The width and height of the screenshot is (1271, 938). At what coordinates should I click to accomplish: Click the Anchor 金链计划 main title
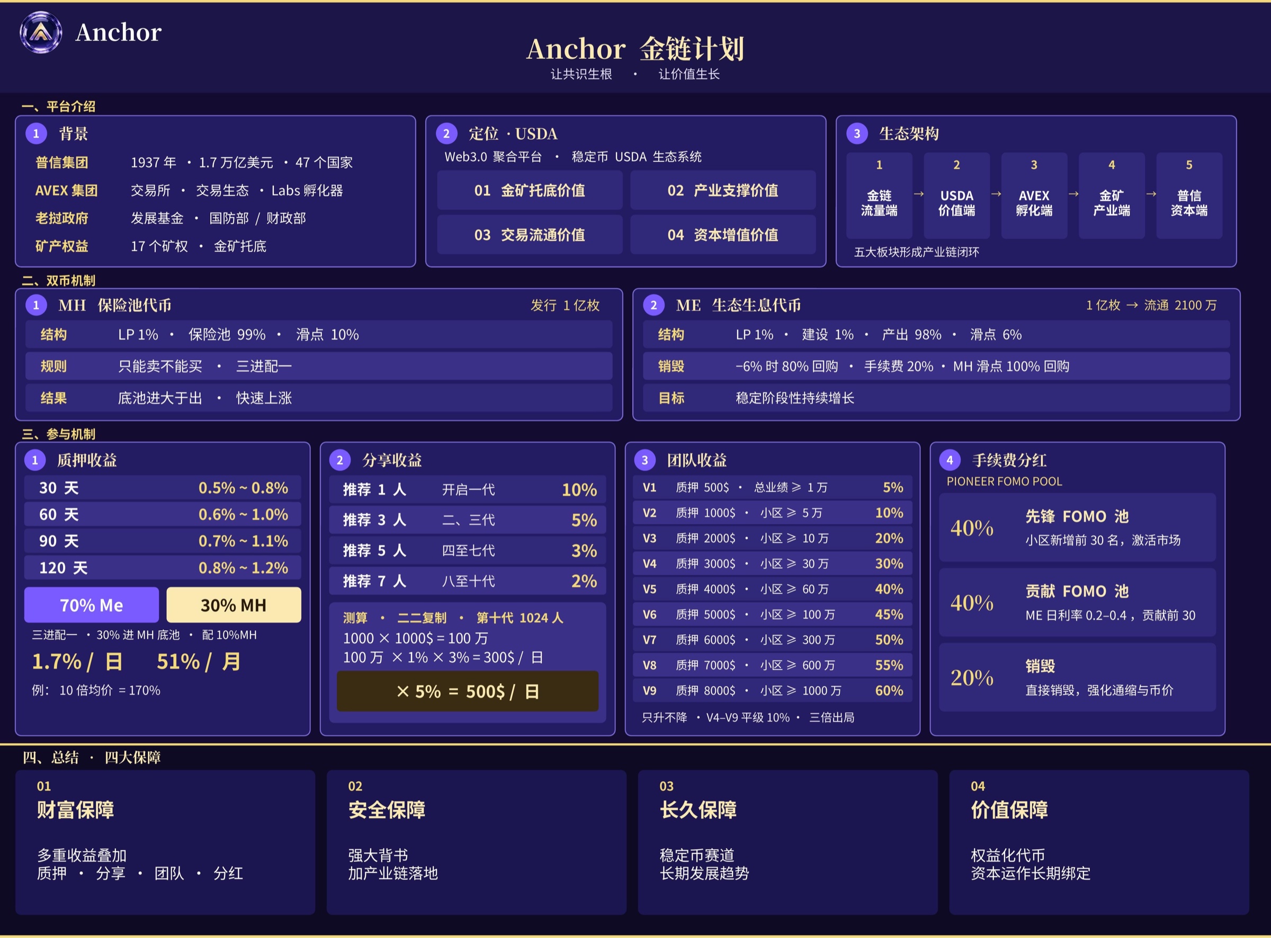[635, 49]
